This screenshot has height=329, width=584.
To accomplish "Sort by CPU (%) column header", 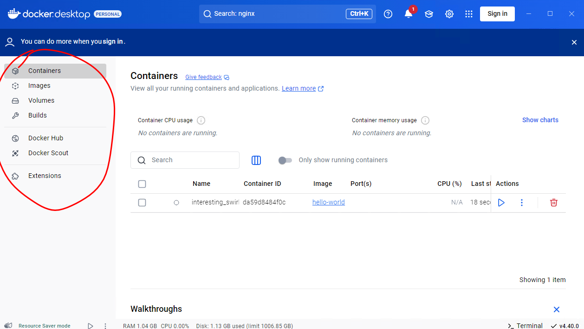I will click(449, 184).
